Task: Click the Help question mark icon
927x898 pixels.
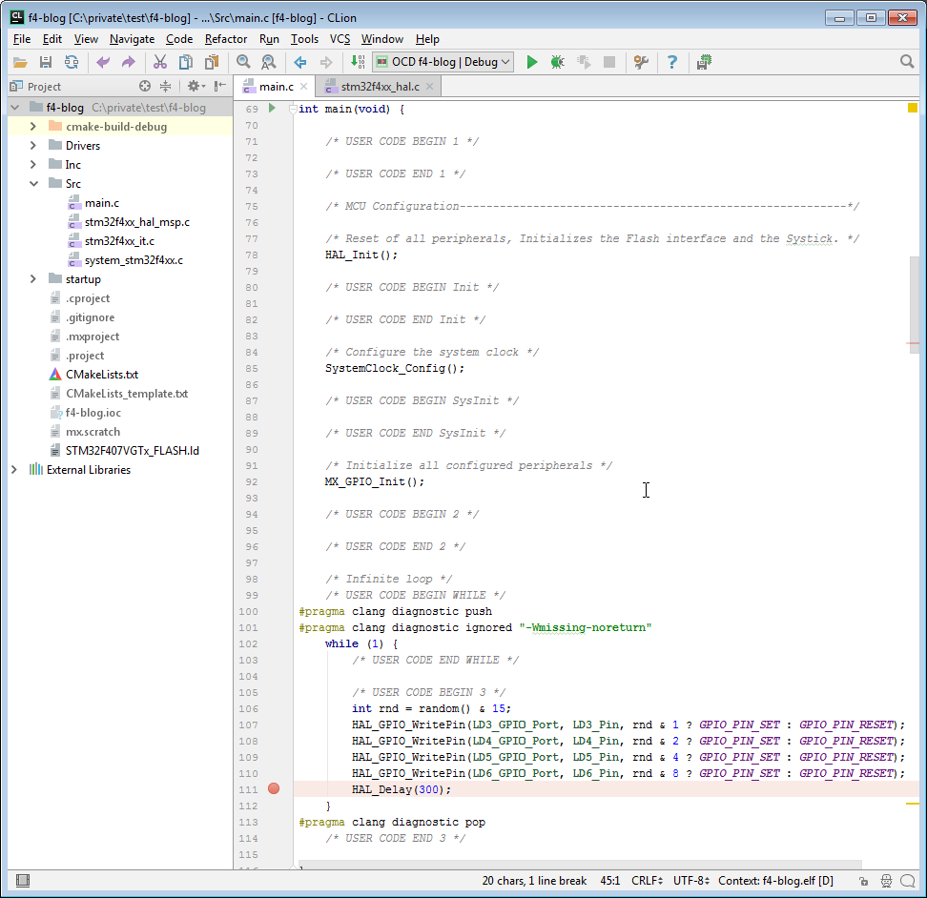Action: [x=672, y=62]
